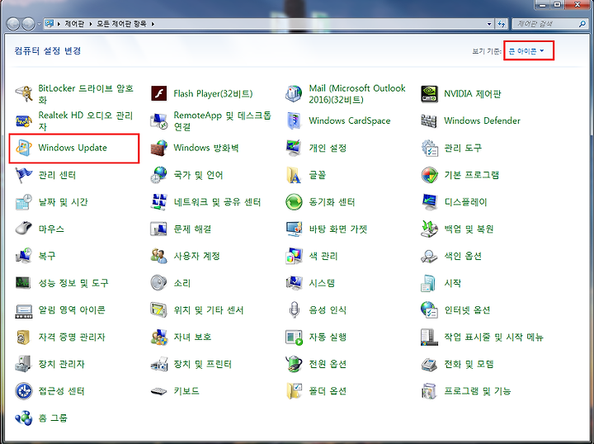Screen dimensions: 594x444
Task: Open the 바탕 화면 가젯 icon
Action: point(294,229)
